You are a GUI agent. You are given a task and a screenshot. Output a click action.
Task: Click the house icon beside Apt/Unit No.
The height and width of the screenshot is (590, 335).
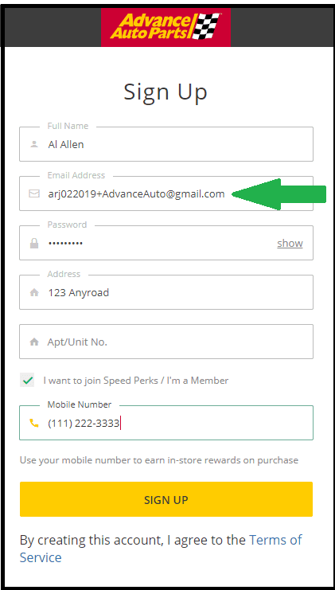click(x=34, y=342)
